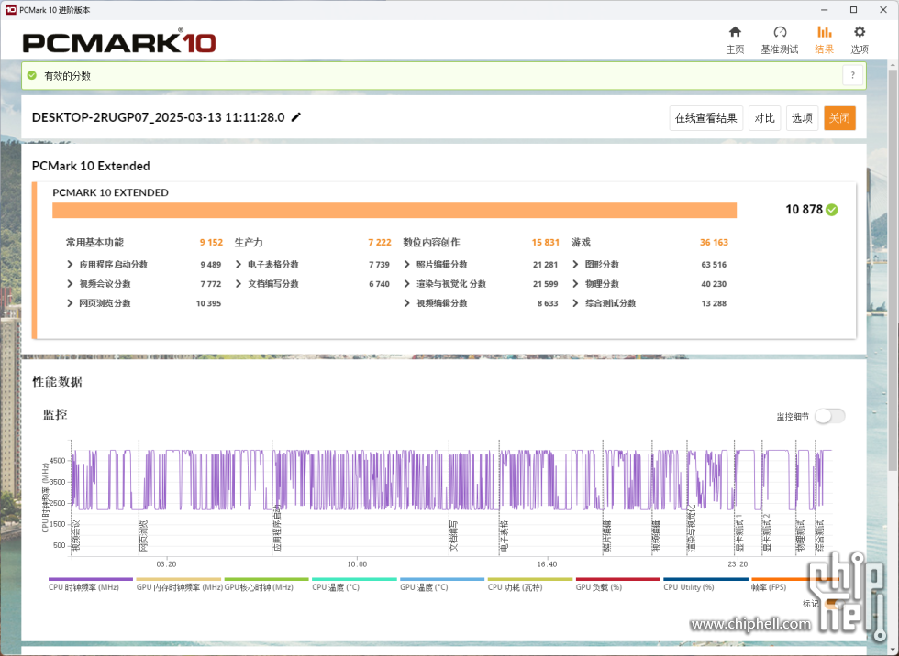Select CPU 功耗 (瓦特) legend swatch
Viewport: 899px width, 656px height.
(x=530, y=579)
